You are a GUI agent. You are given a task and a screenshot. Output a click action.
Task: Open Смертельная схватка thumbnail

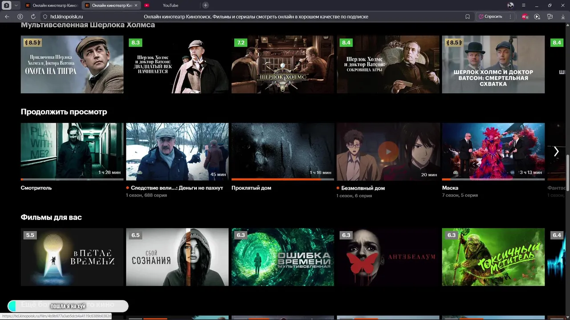tap(493, 64)
